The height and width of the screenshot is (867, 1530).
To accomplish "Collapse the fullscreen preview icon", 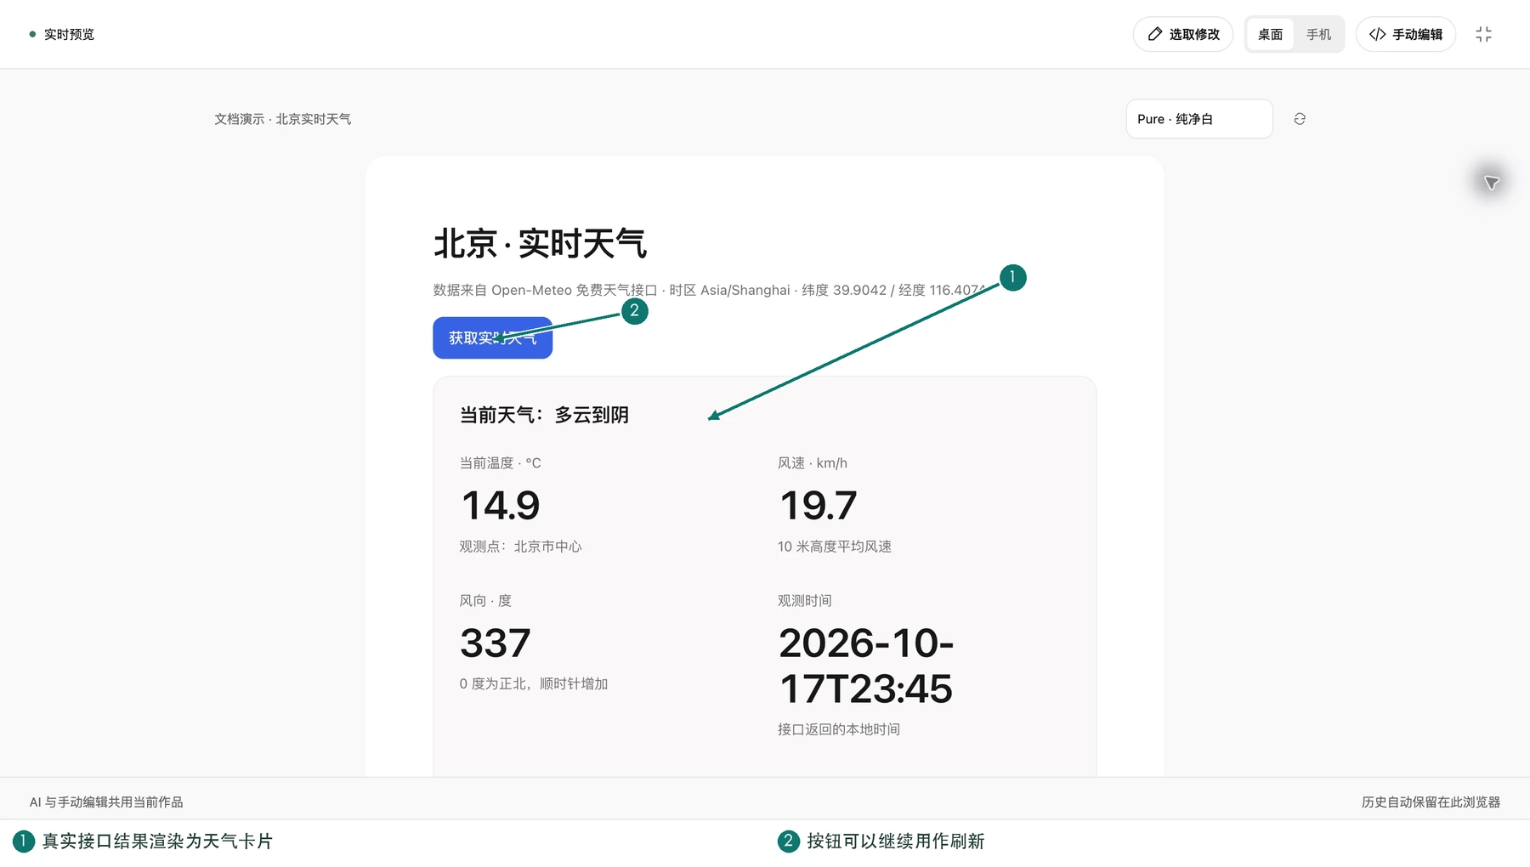I will [1484, 34].
